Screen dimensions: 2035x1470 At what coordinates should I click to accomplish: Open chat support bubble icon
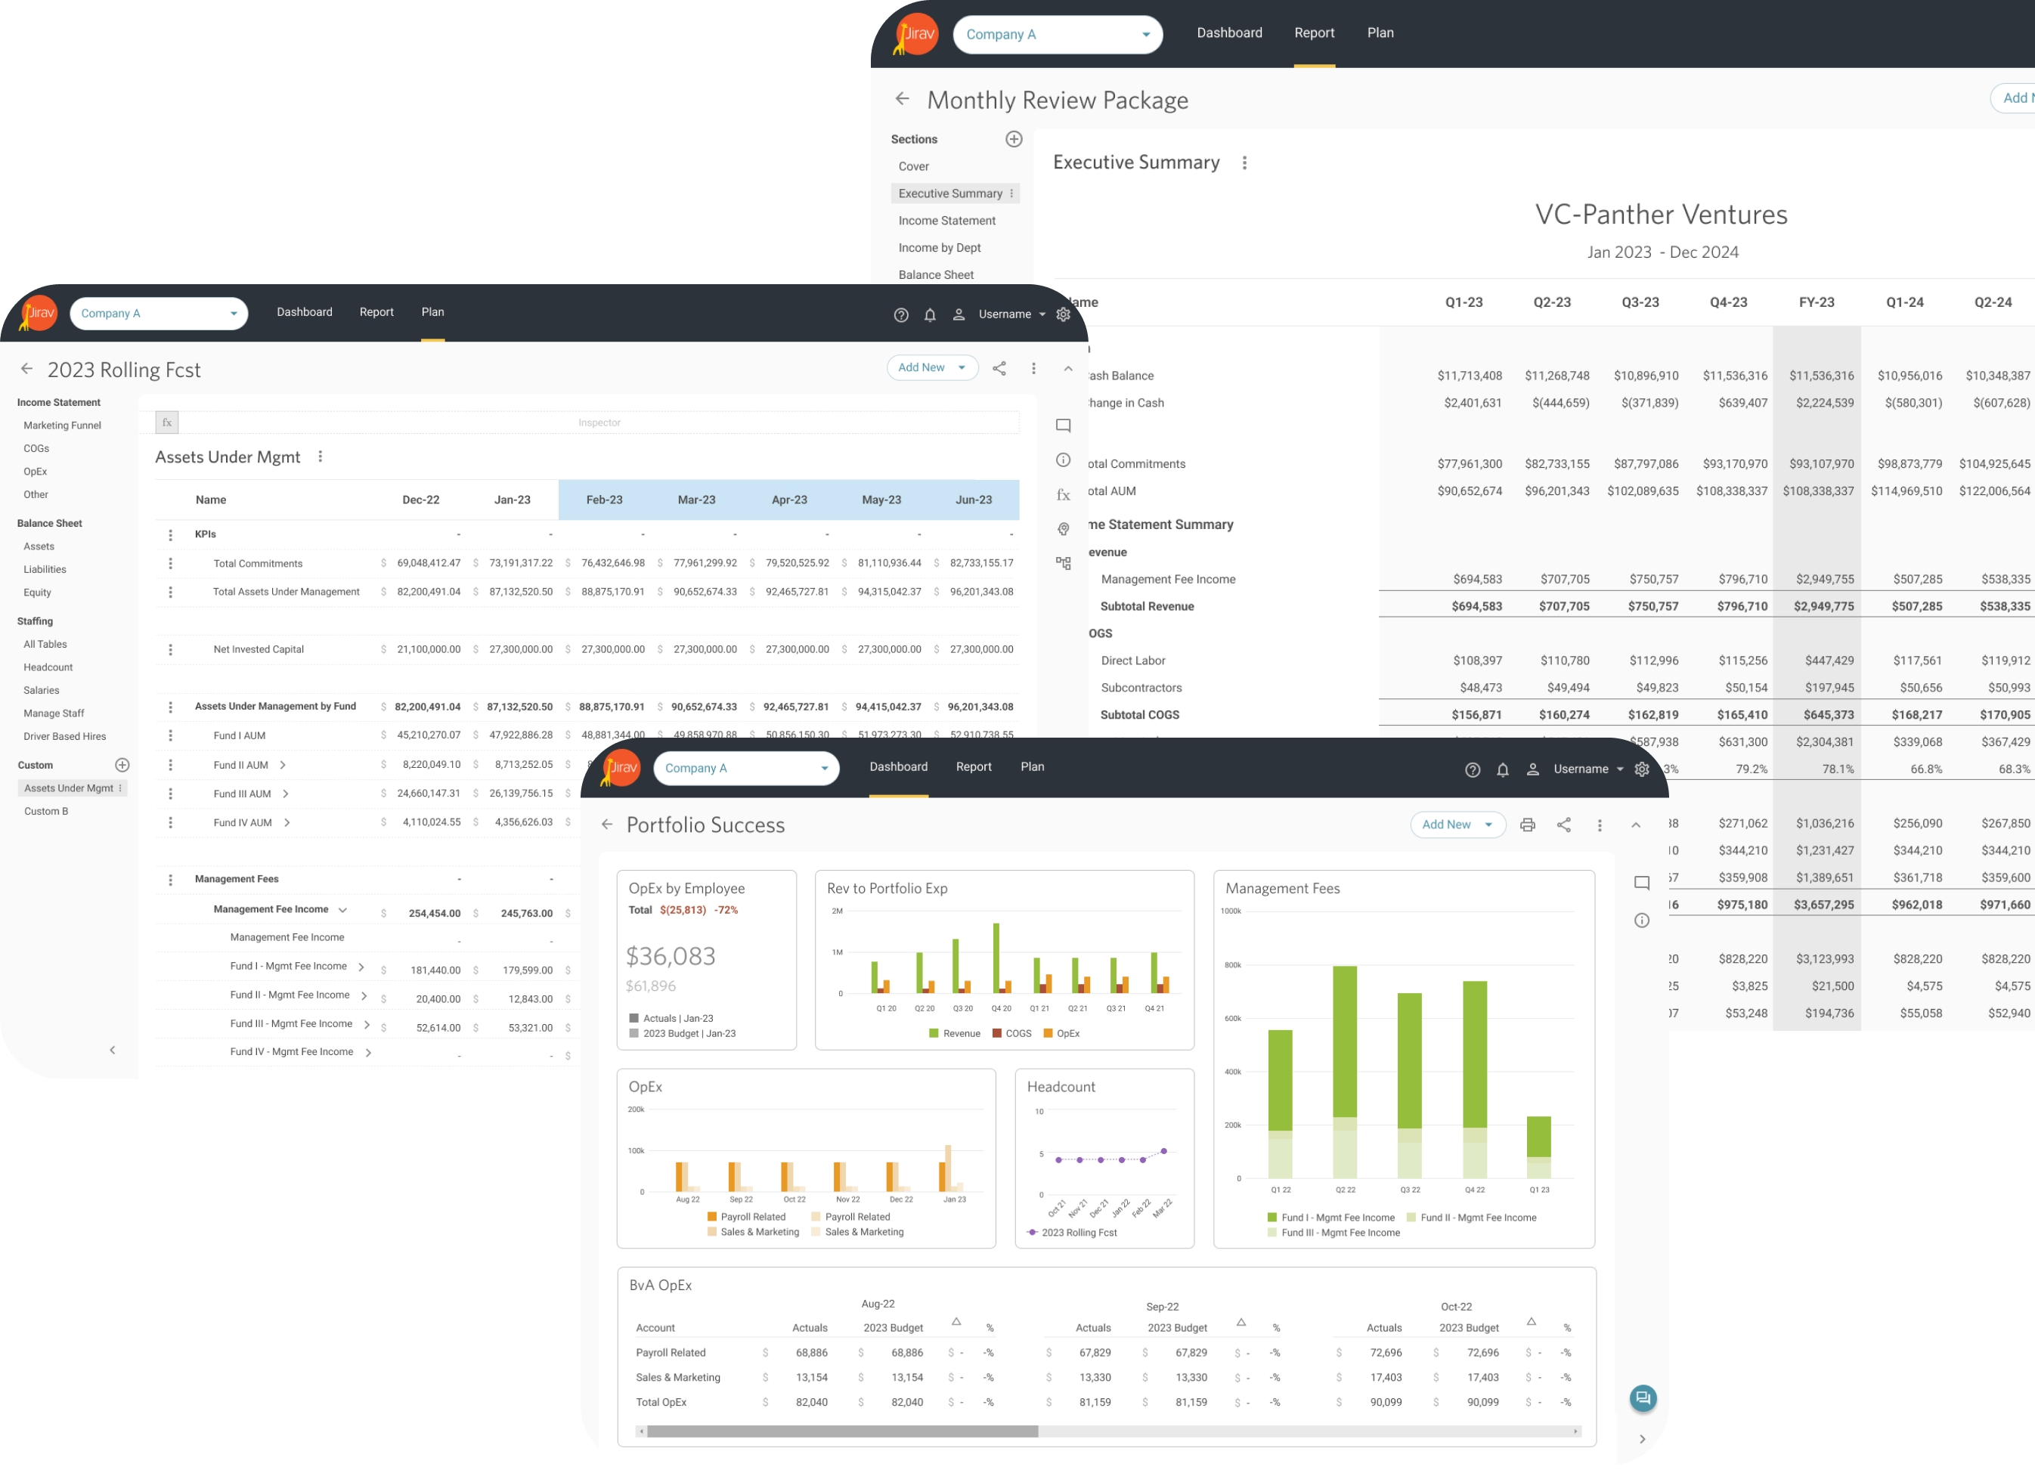pyautogui.click(x=1643, y=1398)
